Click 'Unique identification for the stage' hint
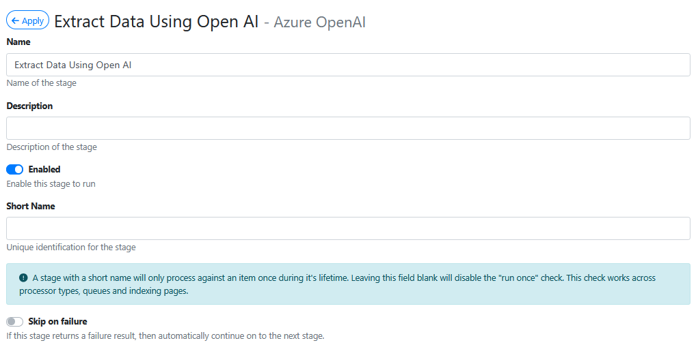The width and height of the screenshot is (698, 345). 71,247
